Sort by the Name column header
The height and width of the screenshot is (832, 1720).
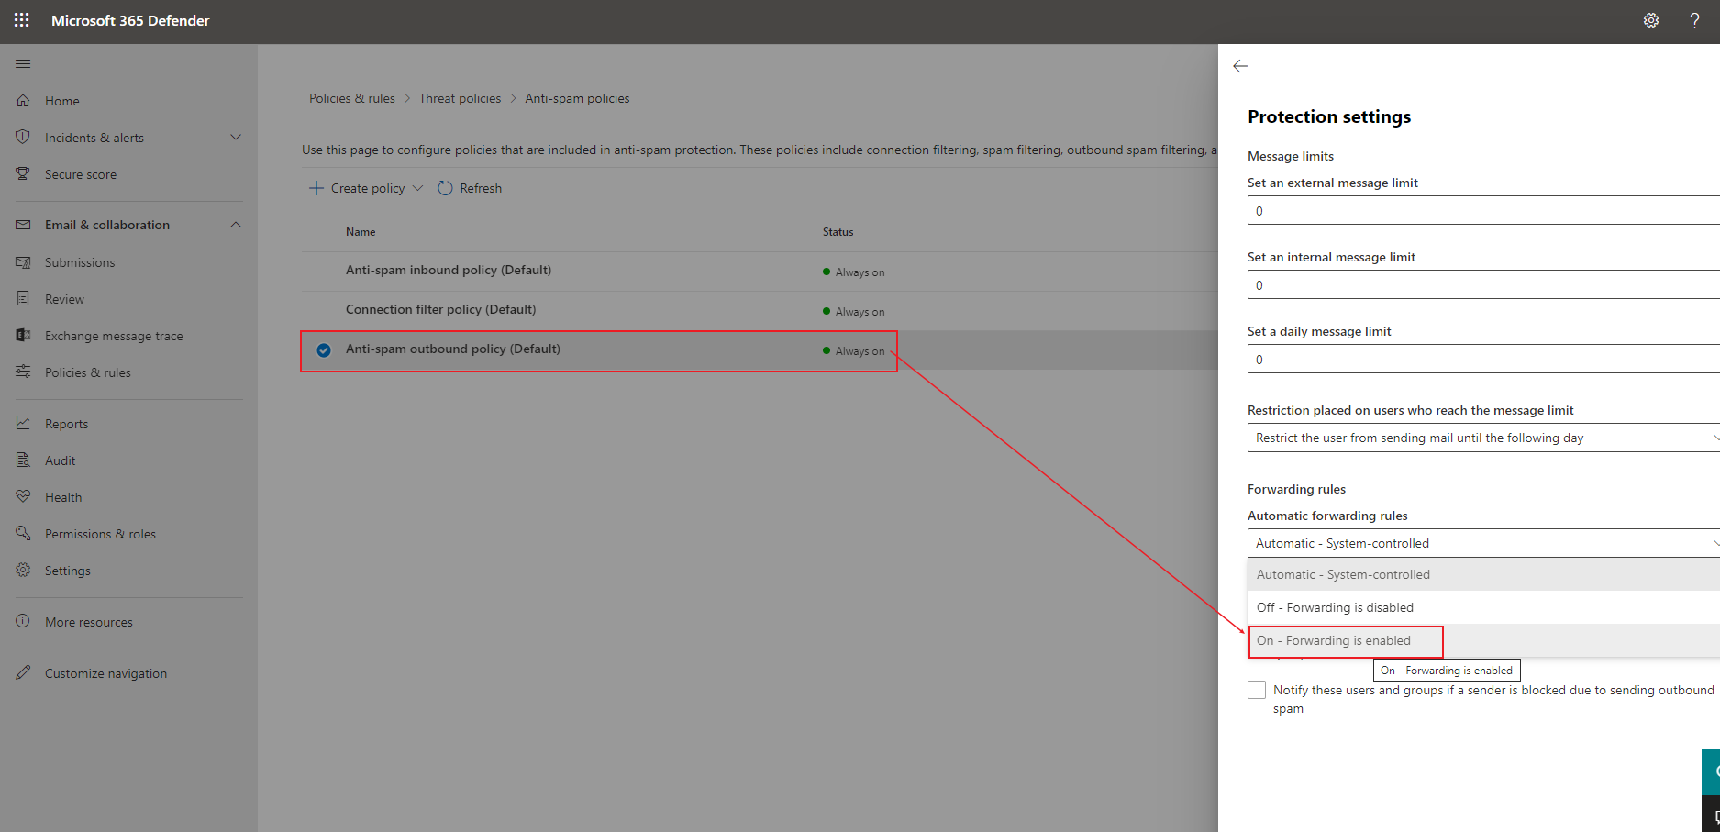click(361, 232)
